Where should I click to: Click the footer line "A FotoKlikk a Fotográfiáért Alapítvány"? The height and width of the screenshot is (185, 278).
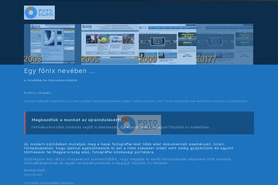(49, 183)
